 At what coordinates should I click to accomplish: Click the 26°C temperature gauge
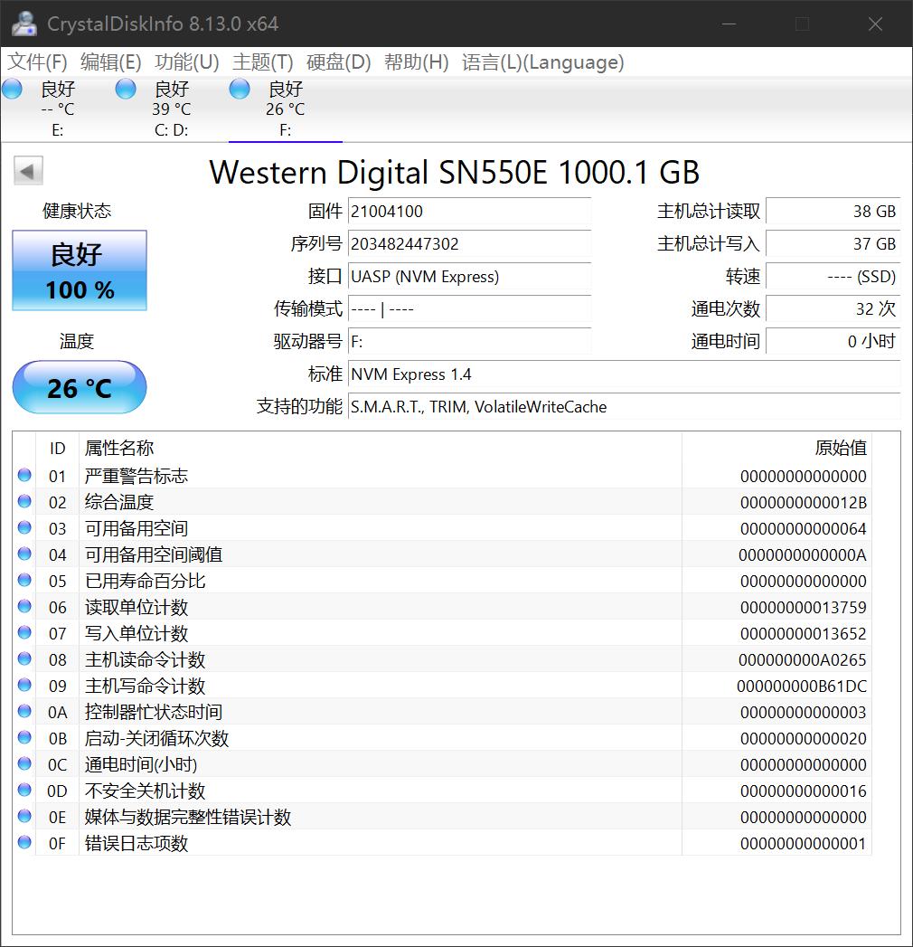[x=79, y=387]
